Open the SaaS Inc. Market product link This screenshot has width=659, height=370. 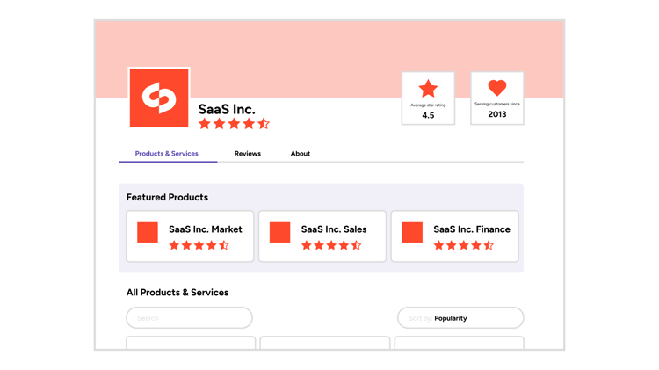pos(206,229)
